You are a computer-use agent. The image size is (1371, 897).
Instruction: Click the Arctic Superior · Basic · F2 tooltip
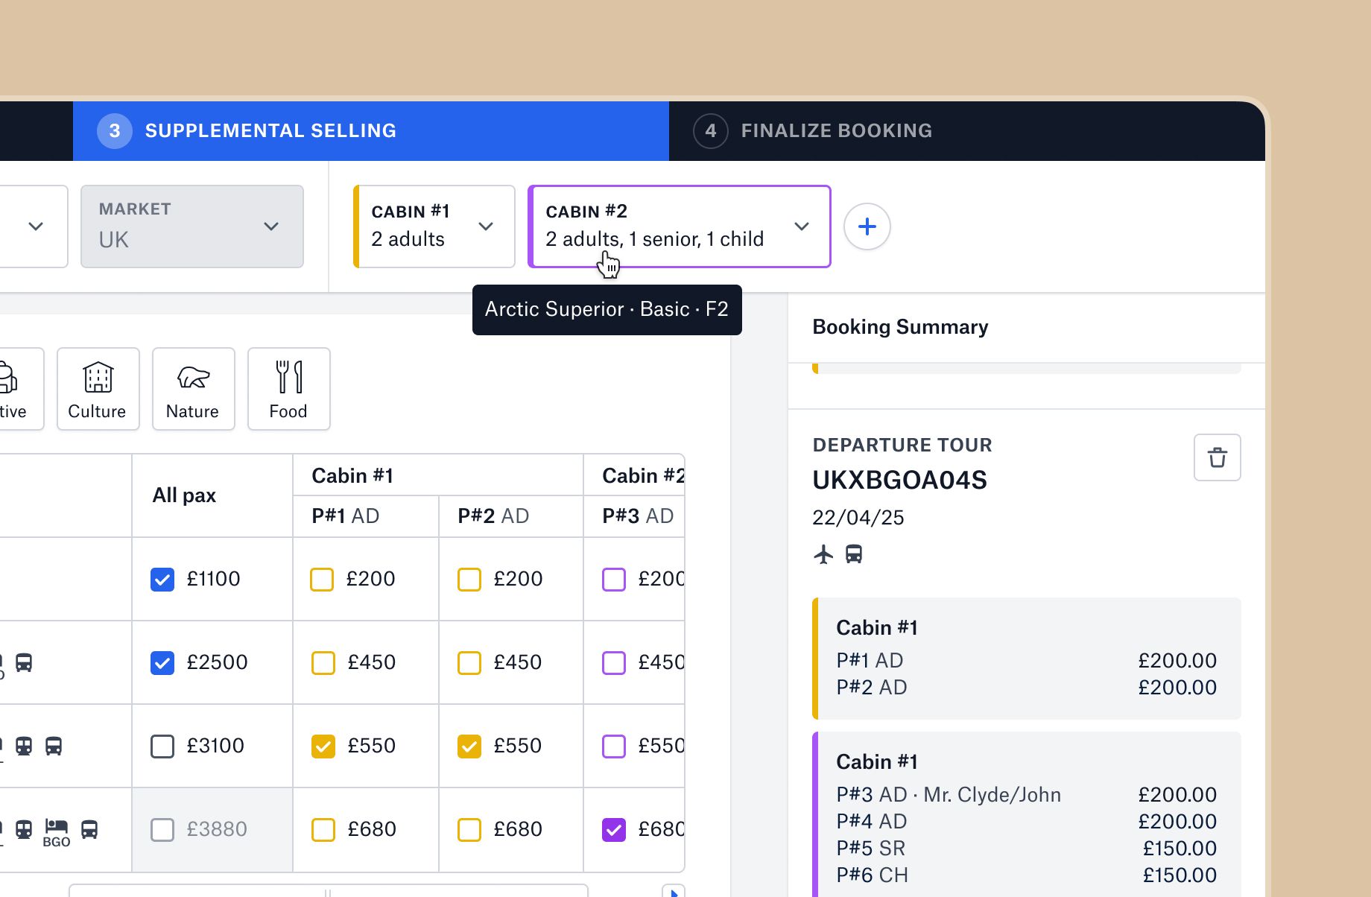click(x=607, y=310)
